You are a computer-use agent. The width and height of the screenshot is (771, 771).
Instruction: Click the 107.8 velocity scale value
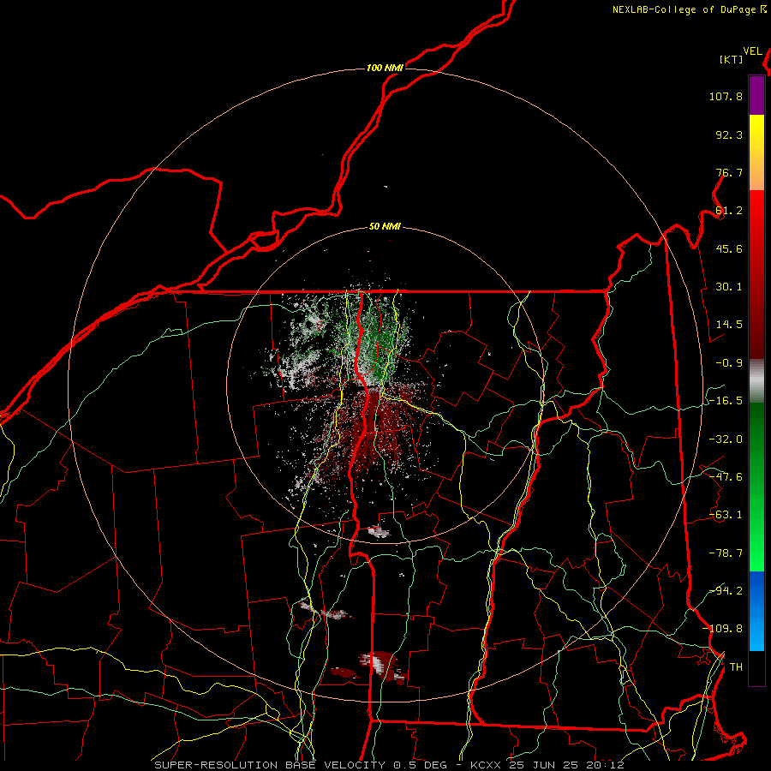(x=726, y=96)
